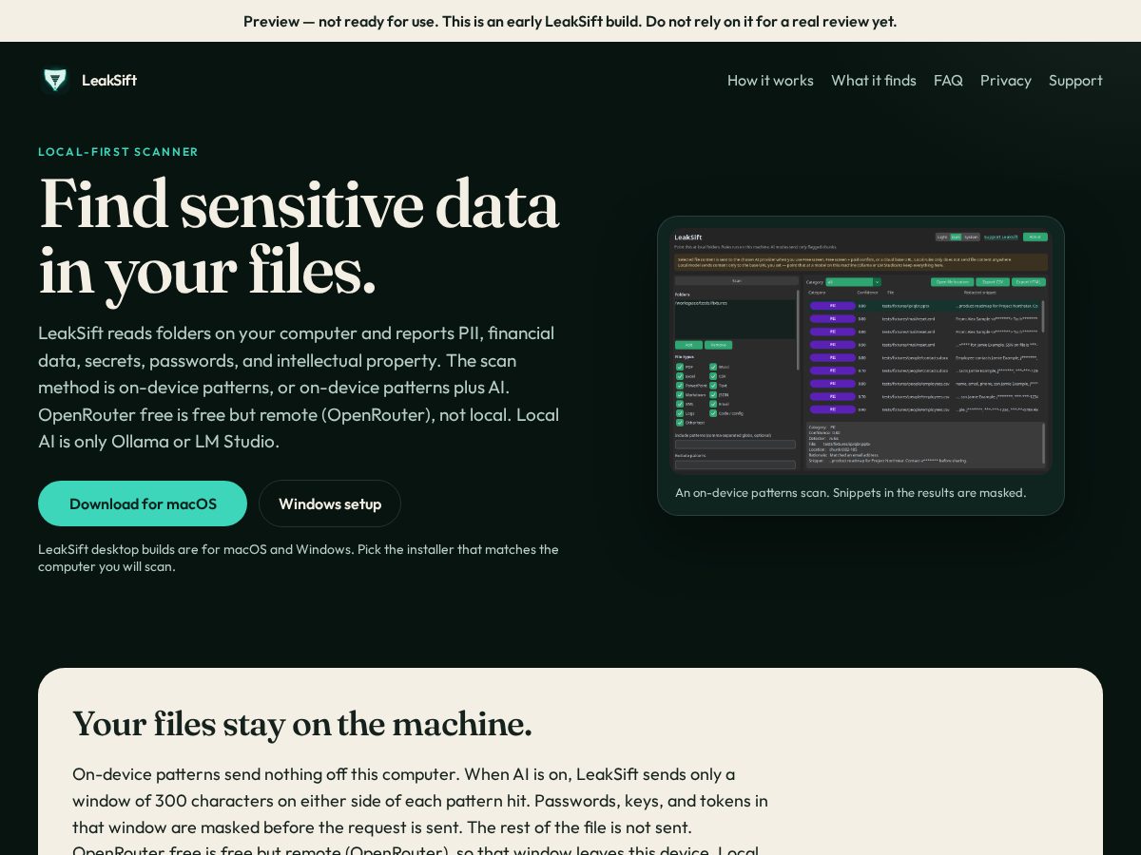Click the LeakSift brand name in header
Image resolution: width=1141 pixels, height=855 pixels.
(109, 80)
